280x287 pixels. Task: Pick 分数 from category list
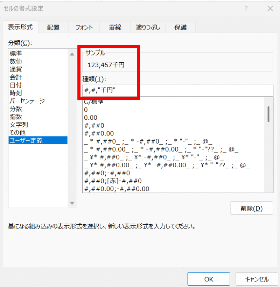[38, 109]
